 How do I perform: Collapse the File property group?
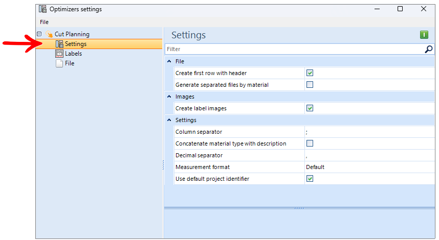click(169, 61)
